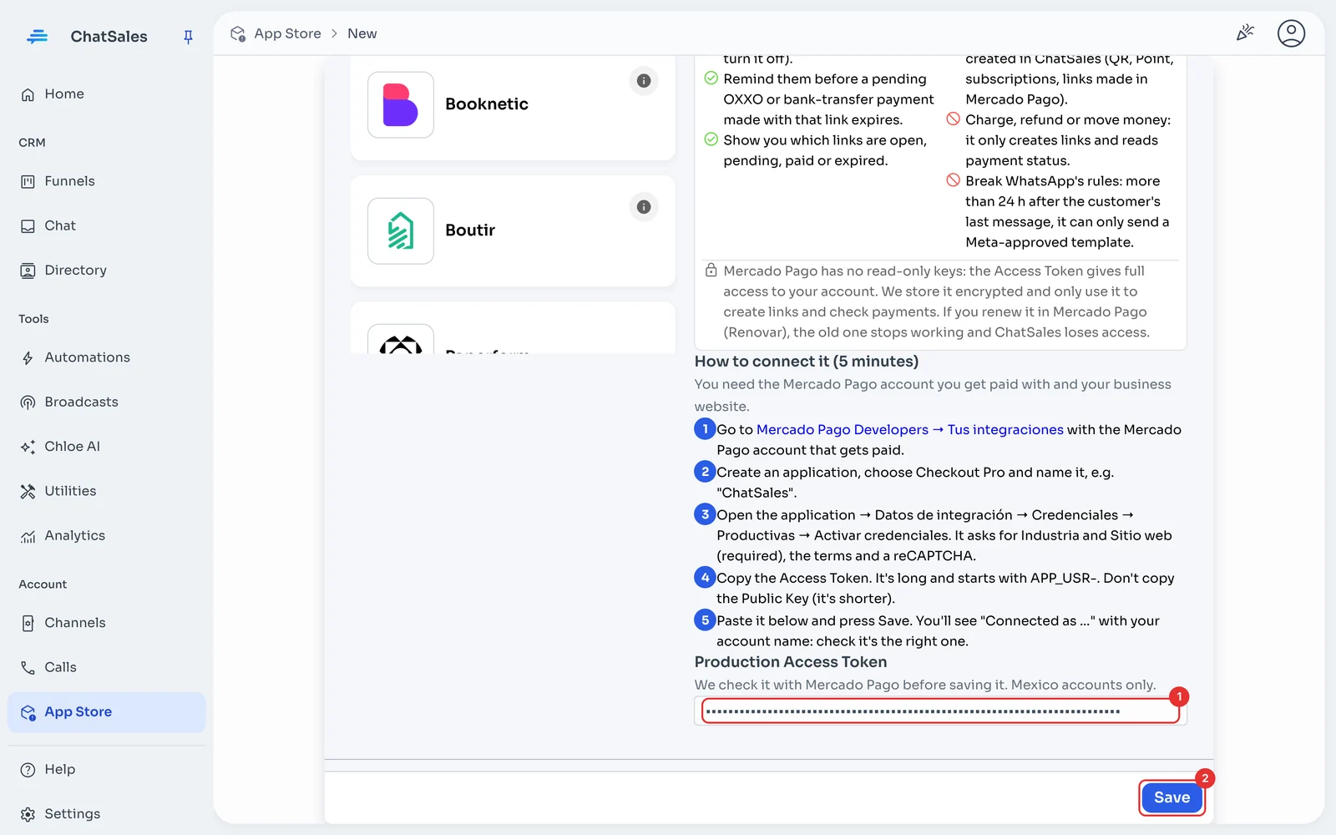Focus the Production Access Token field

940,711
